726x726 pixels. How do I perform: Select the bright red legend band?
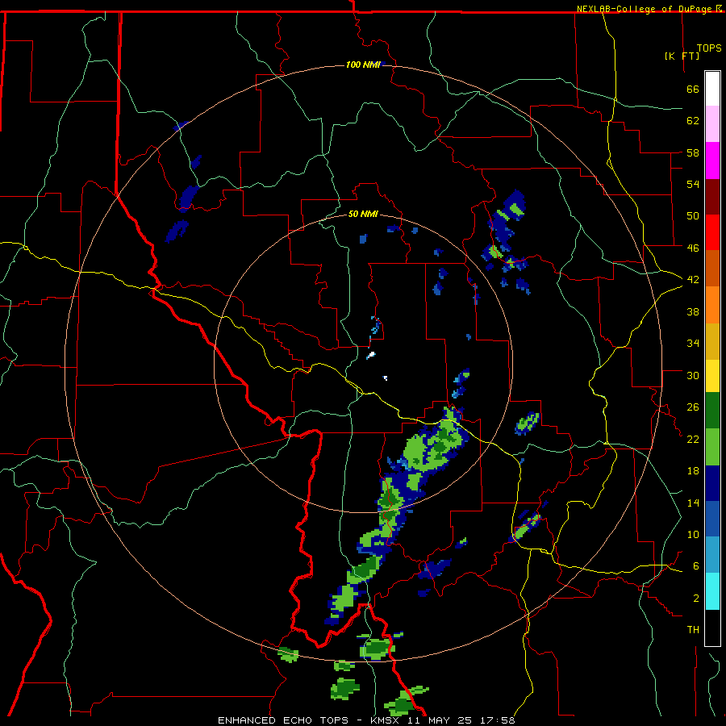712,232
